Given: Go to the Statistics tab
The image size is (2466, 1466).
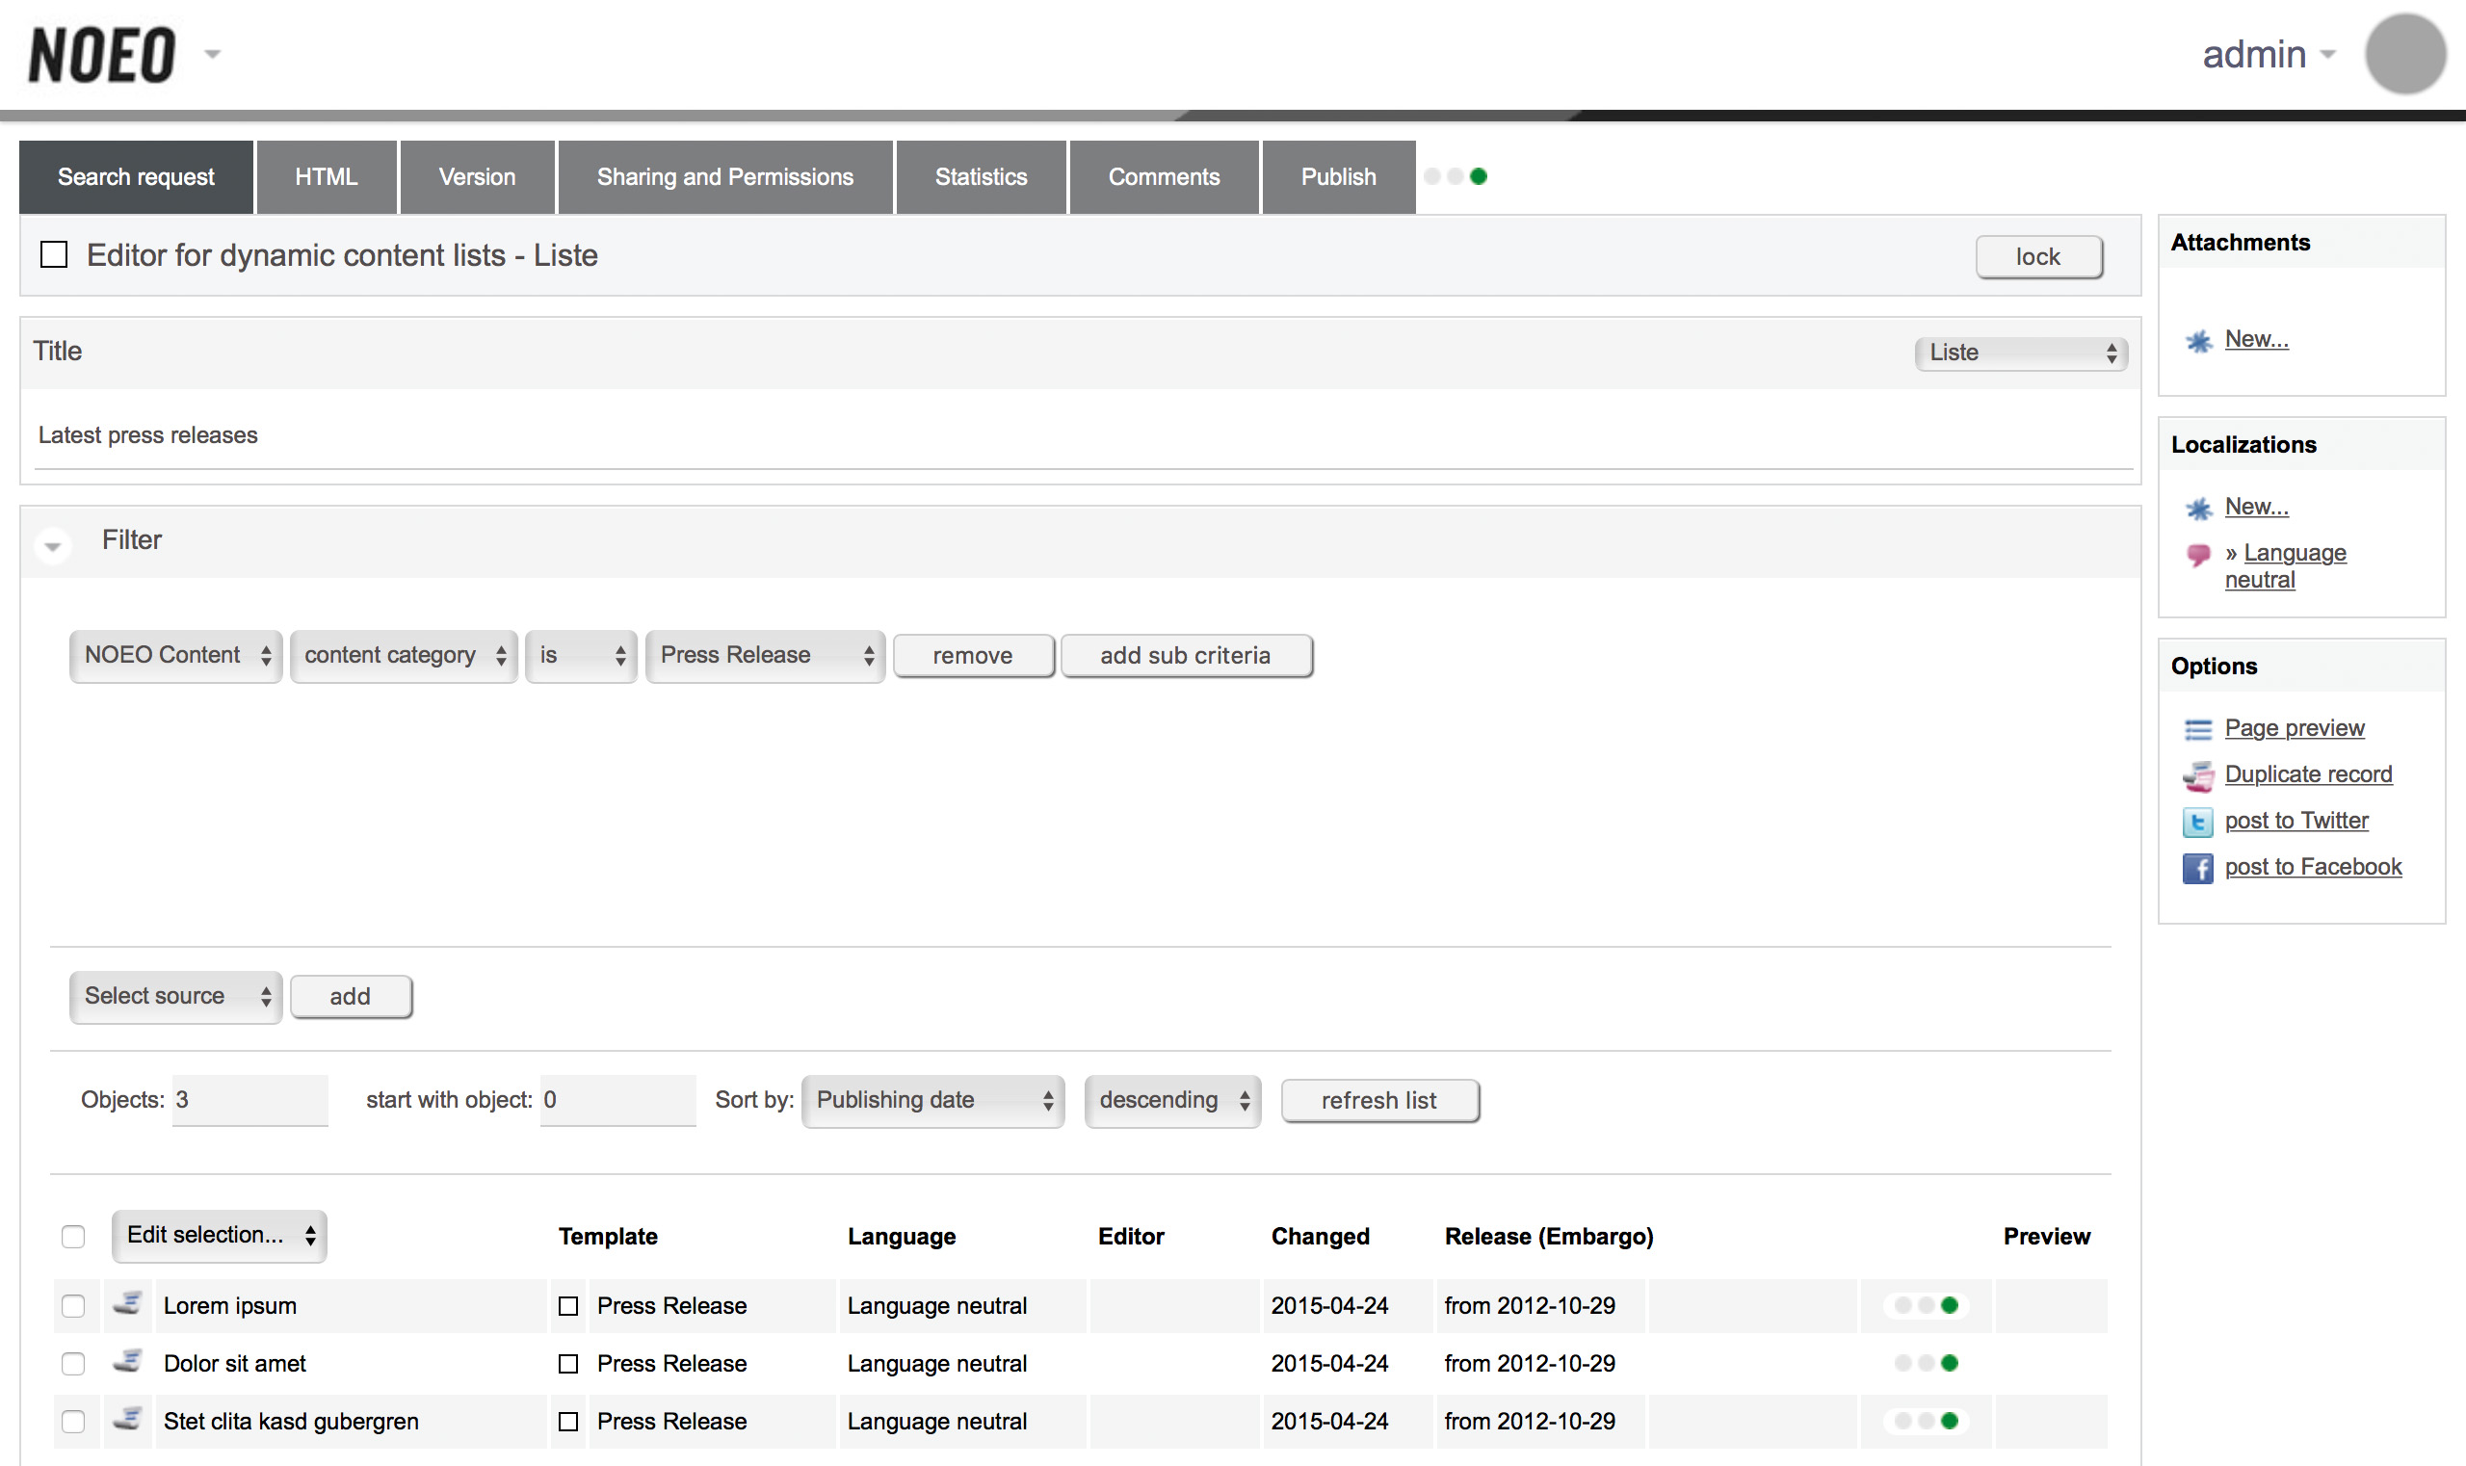Looking at the screenshot, I should coord(981,177).
